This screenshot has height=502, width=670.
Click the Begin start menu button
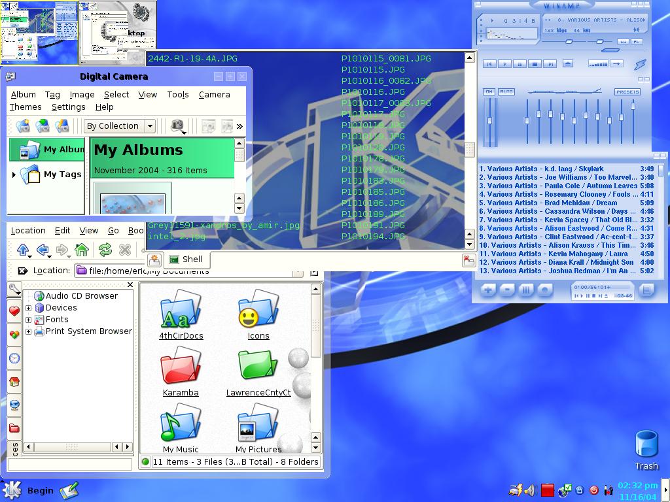(28, 490)
